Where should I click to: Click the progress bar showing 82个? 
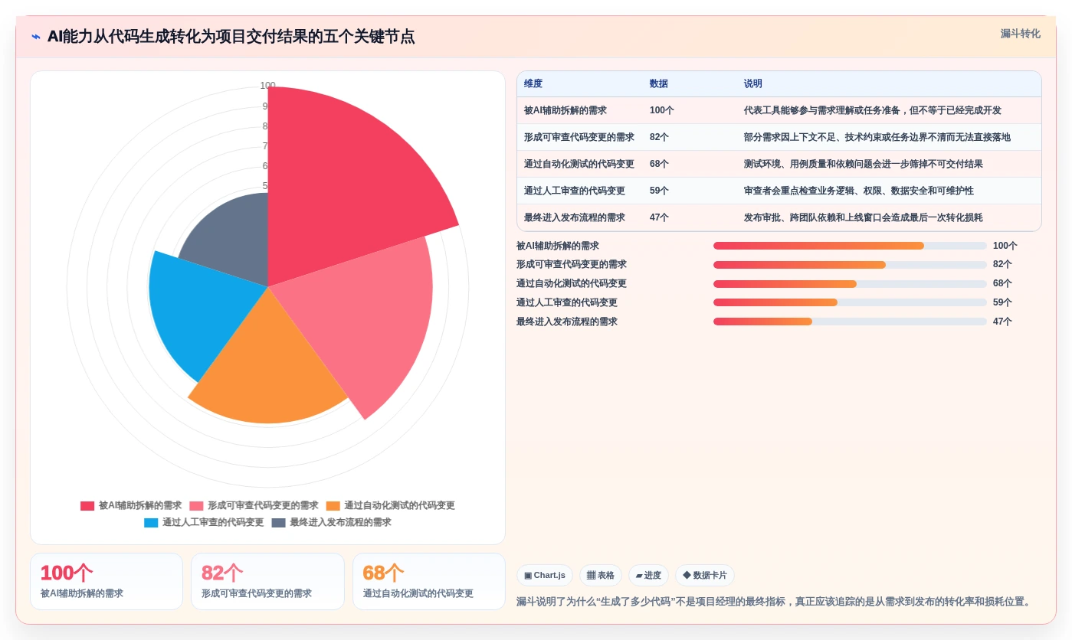[x=850, y=265]
